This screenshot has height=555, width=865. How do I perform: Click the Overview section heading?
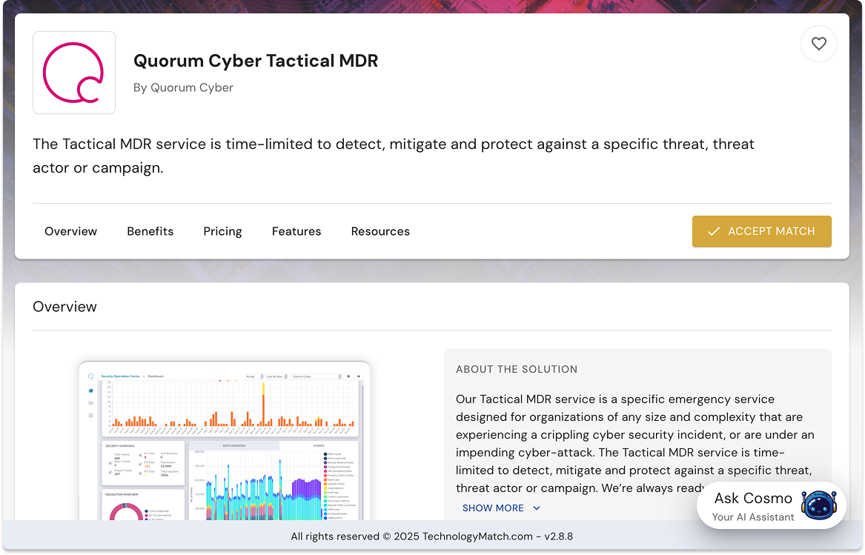(64, 307)
